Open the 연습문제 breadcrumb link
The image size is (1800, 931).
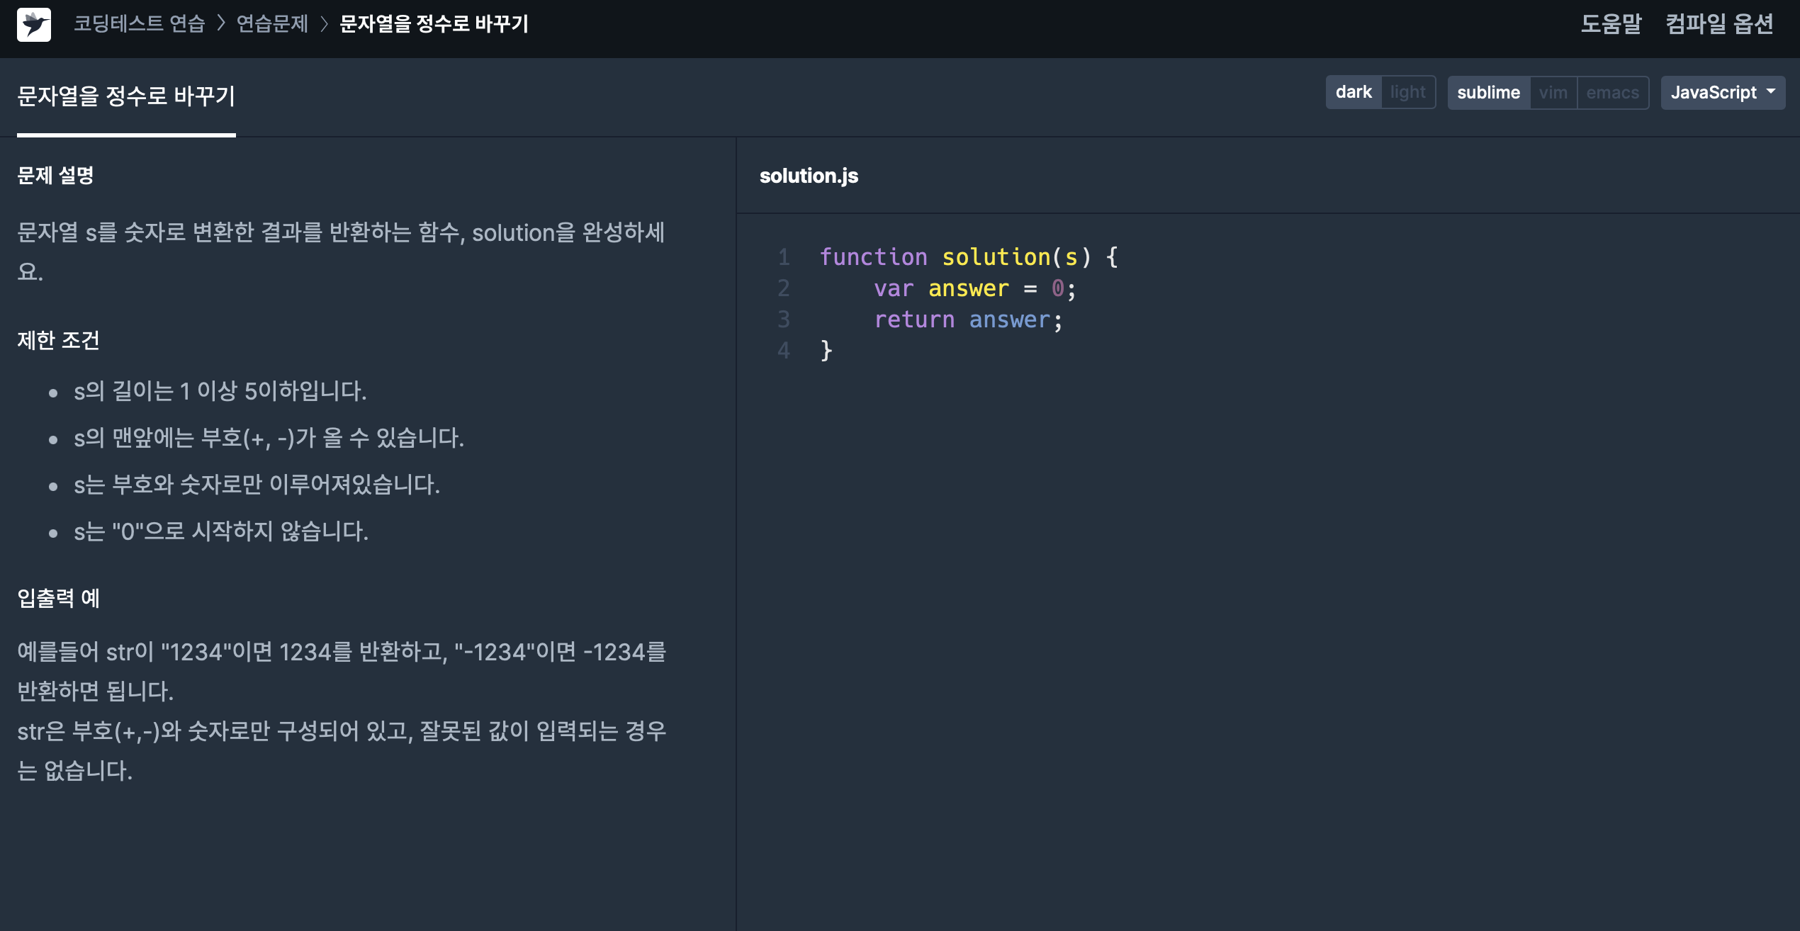272,24
